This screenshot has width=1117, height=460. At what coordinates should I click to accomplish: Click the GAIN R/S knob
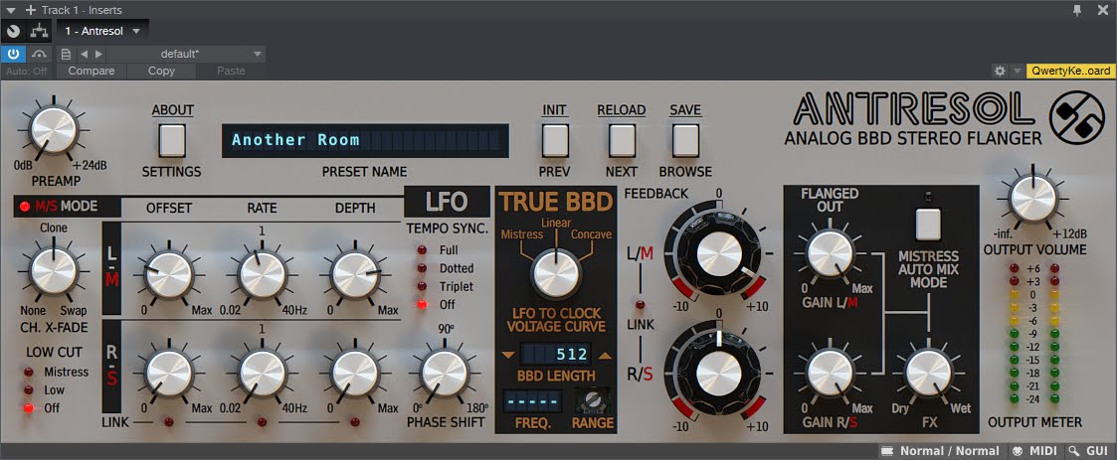coord(830,373)
